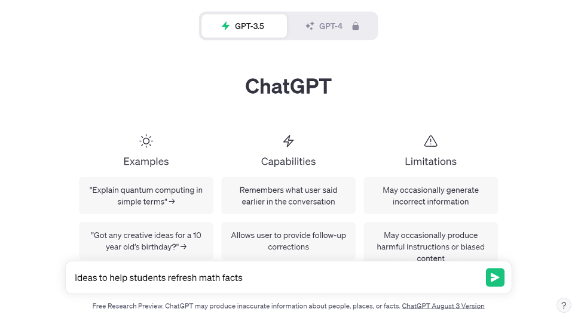Viewport: 584px width, 318px height.
Task: Click the warning triangle above Limitations
Action: pos(430,141)
